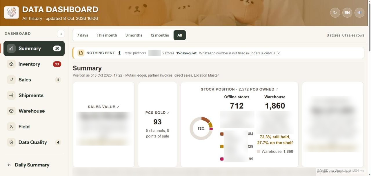The image size is (371, 176).
Task: Choose the 3 months period
Action: (134, 35)
